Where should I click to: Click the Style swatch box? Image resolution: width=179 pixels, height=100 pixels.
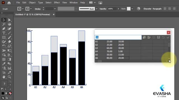coord(129,9)
